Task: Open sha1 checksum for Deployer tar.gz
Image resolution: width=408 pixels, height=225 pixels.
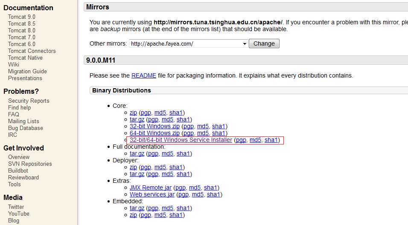Action: [x=183, y=174]
